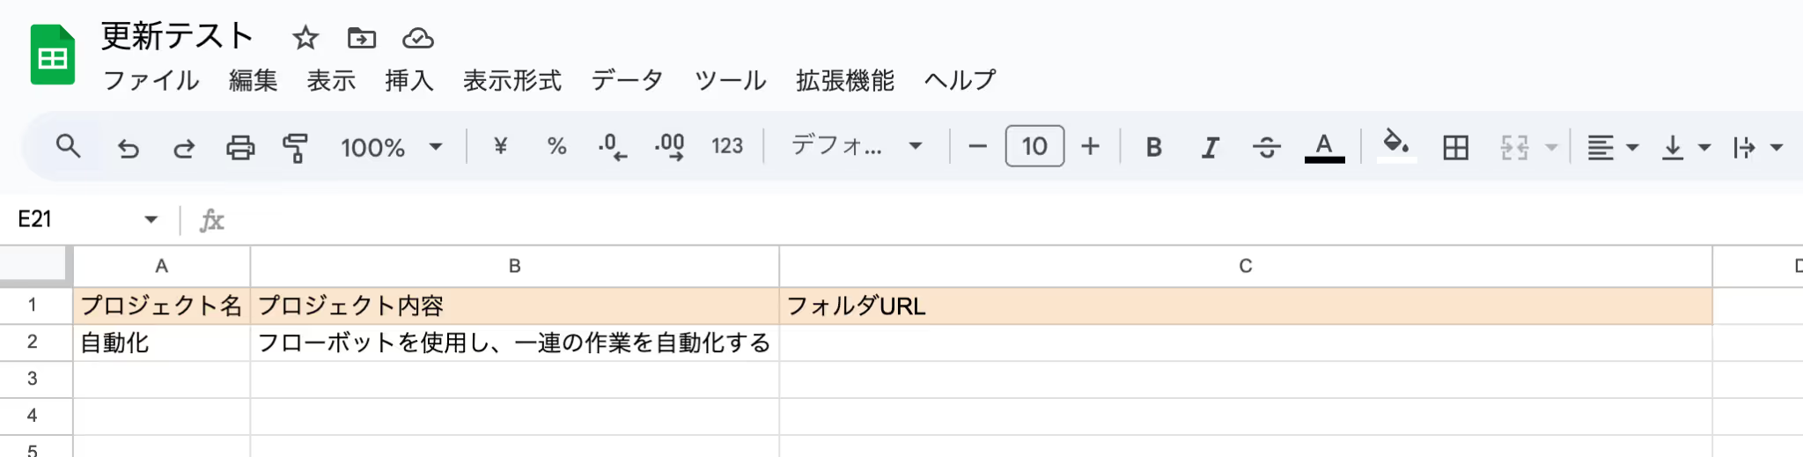Toggle italic formatting
1803x457 pixels.
(x=1211, y=147)
